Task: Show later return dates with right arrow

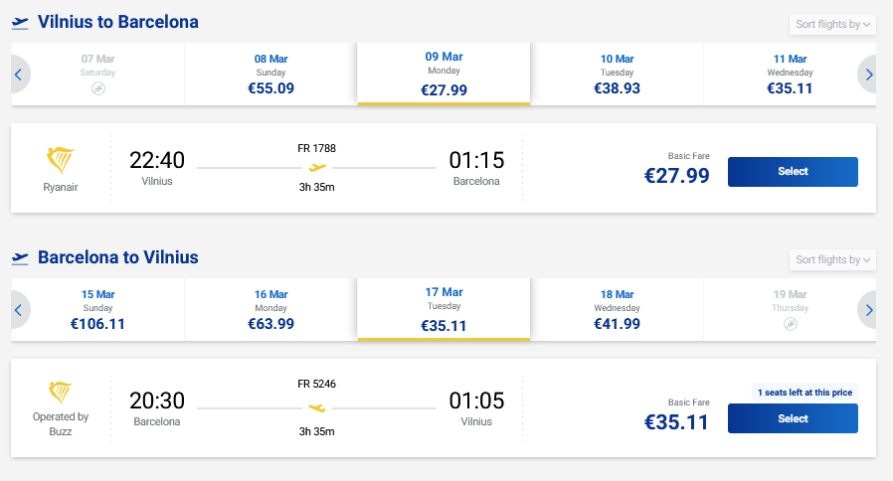Action: point(869,310)
